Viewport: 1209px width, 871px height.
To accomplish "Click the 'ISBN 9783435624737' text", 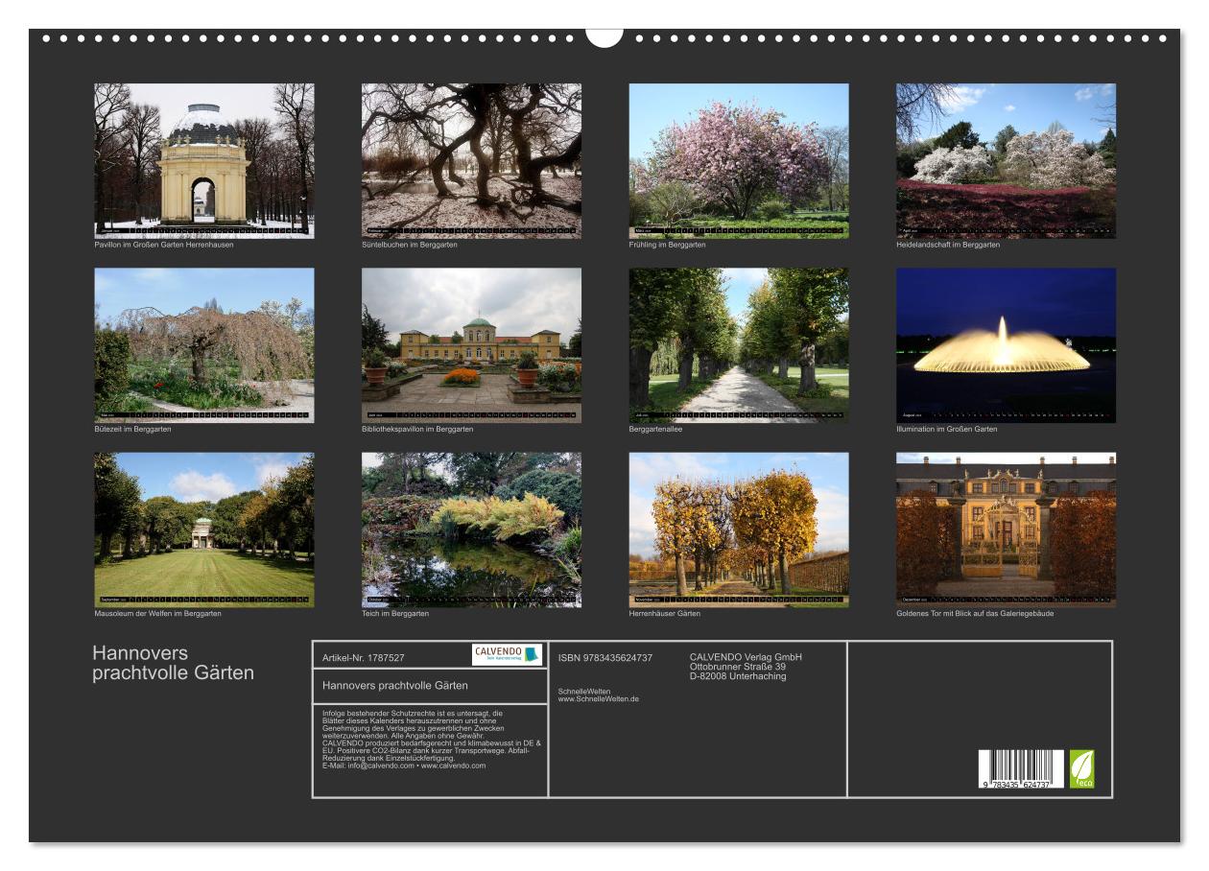I will pyautogui.click(x=605, y=658).
